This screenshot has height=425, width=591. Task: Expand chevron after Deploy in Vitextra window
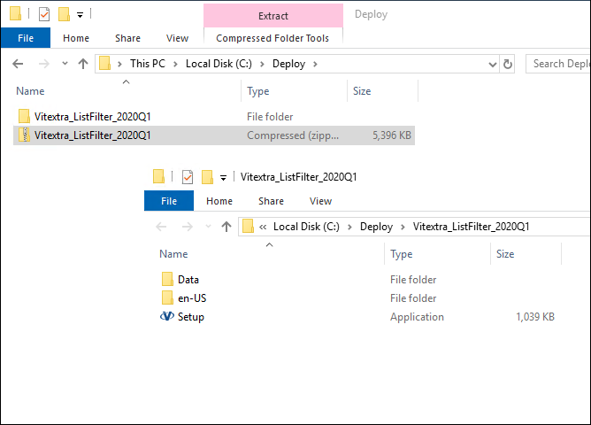[x=403, y=227]
